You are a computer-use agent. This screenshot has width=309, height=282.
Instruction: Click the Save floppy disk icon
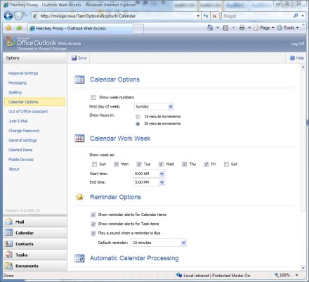(74, 58)
